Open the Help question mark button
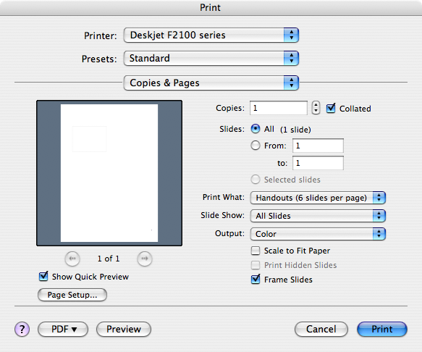The image size is (422, 352). 22,329
